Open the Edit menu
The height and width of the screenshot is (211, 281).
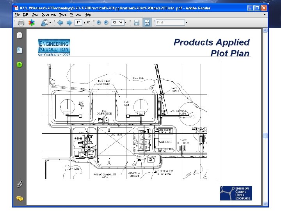point(25,14)
